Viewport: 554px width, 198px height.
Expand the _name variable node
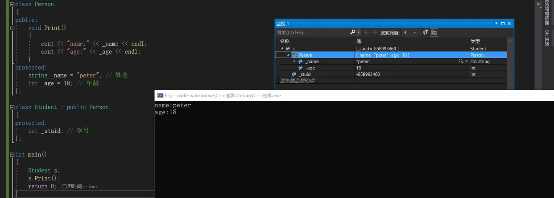tap(294, 61)
